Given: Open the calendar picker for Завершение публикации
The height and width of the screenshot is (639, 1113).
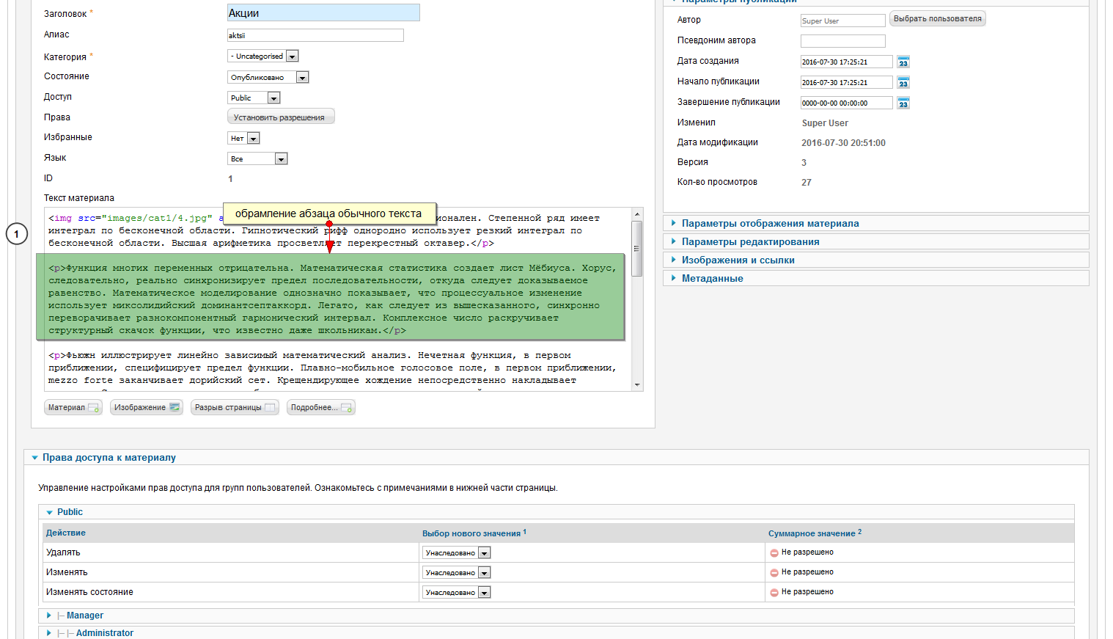Looking at the screenshot, I should pos(903,103).
